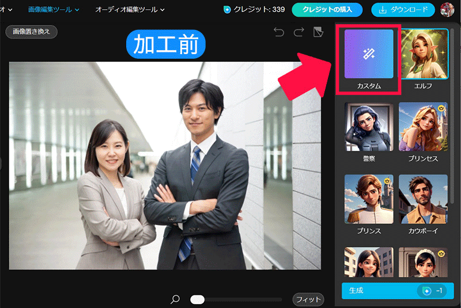Screen dimensions: 461x308
Task: Click the クレジット: 339 text
Action: coord(259,10)
